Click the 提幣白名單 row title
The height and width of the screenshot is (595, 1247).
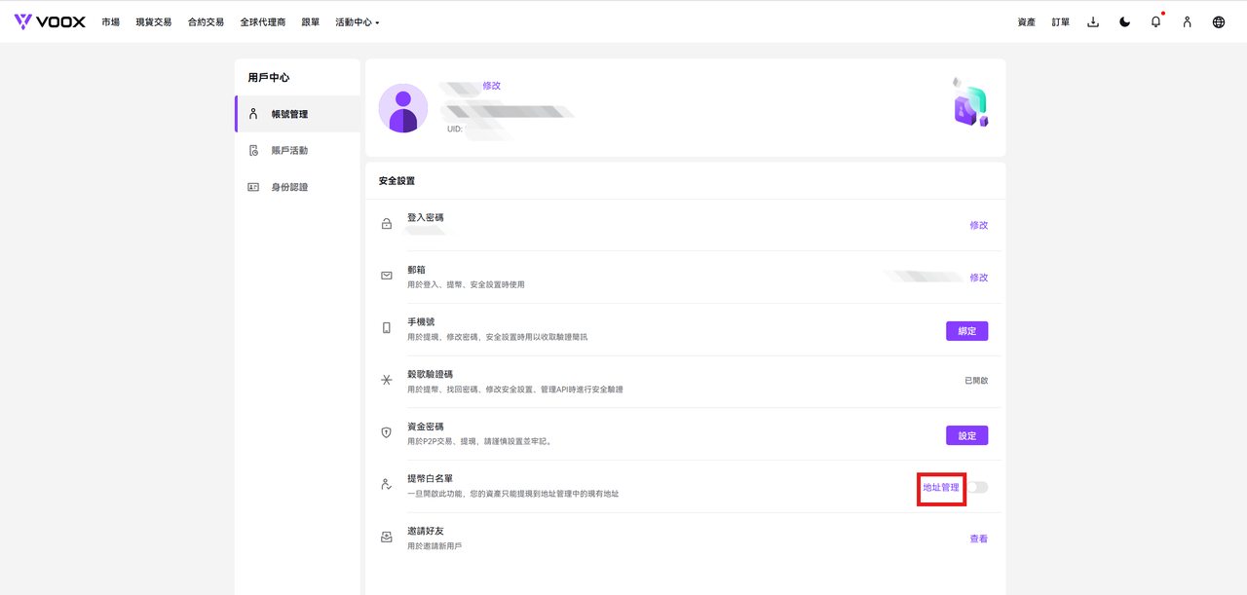pyautogui.click(x=430, y=478)
